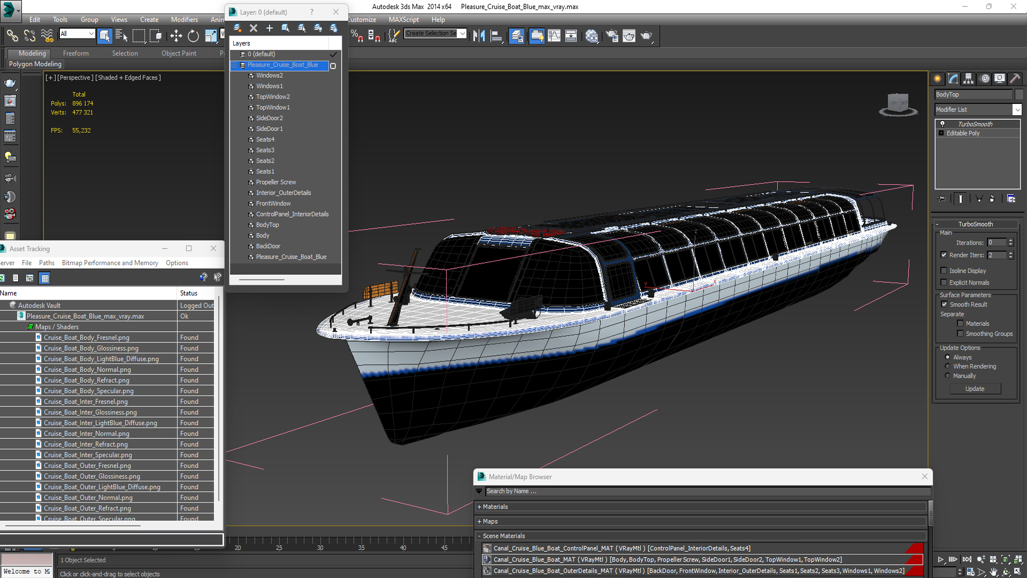
Task: Open the Select by Name tool
Action: click(x=121, y=36)
